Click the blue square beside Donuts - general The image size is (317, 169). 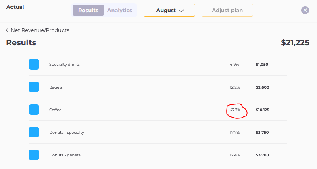[x=34, y=155]
